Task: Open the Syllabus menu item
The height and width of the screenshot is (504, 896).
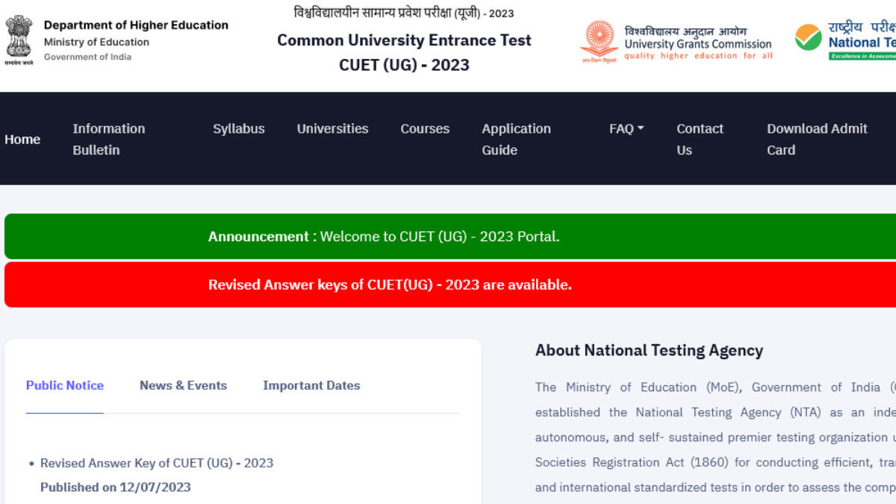Action: point(238,128)
